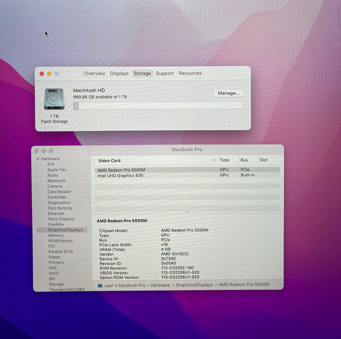Click the Type column header
341x339 pixels.
coord(224,160)
